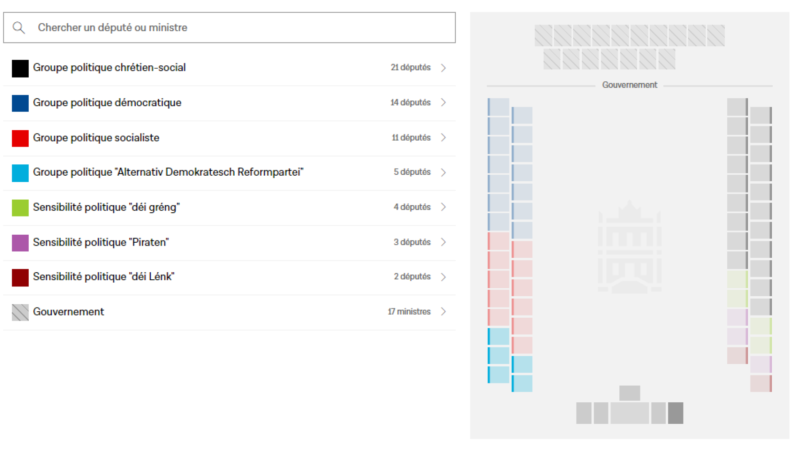This screenshot has width=809, height=455.
Task: Click the black chrétien-social color swatch
Action: (x=20, y=68)
